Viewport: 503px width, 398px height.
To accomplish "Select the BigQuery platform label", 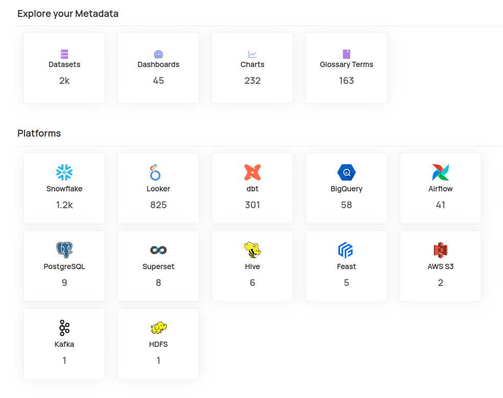I will tap(347, 189).
